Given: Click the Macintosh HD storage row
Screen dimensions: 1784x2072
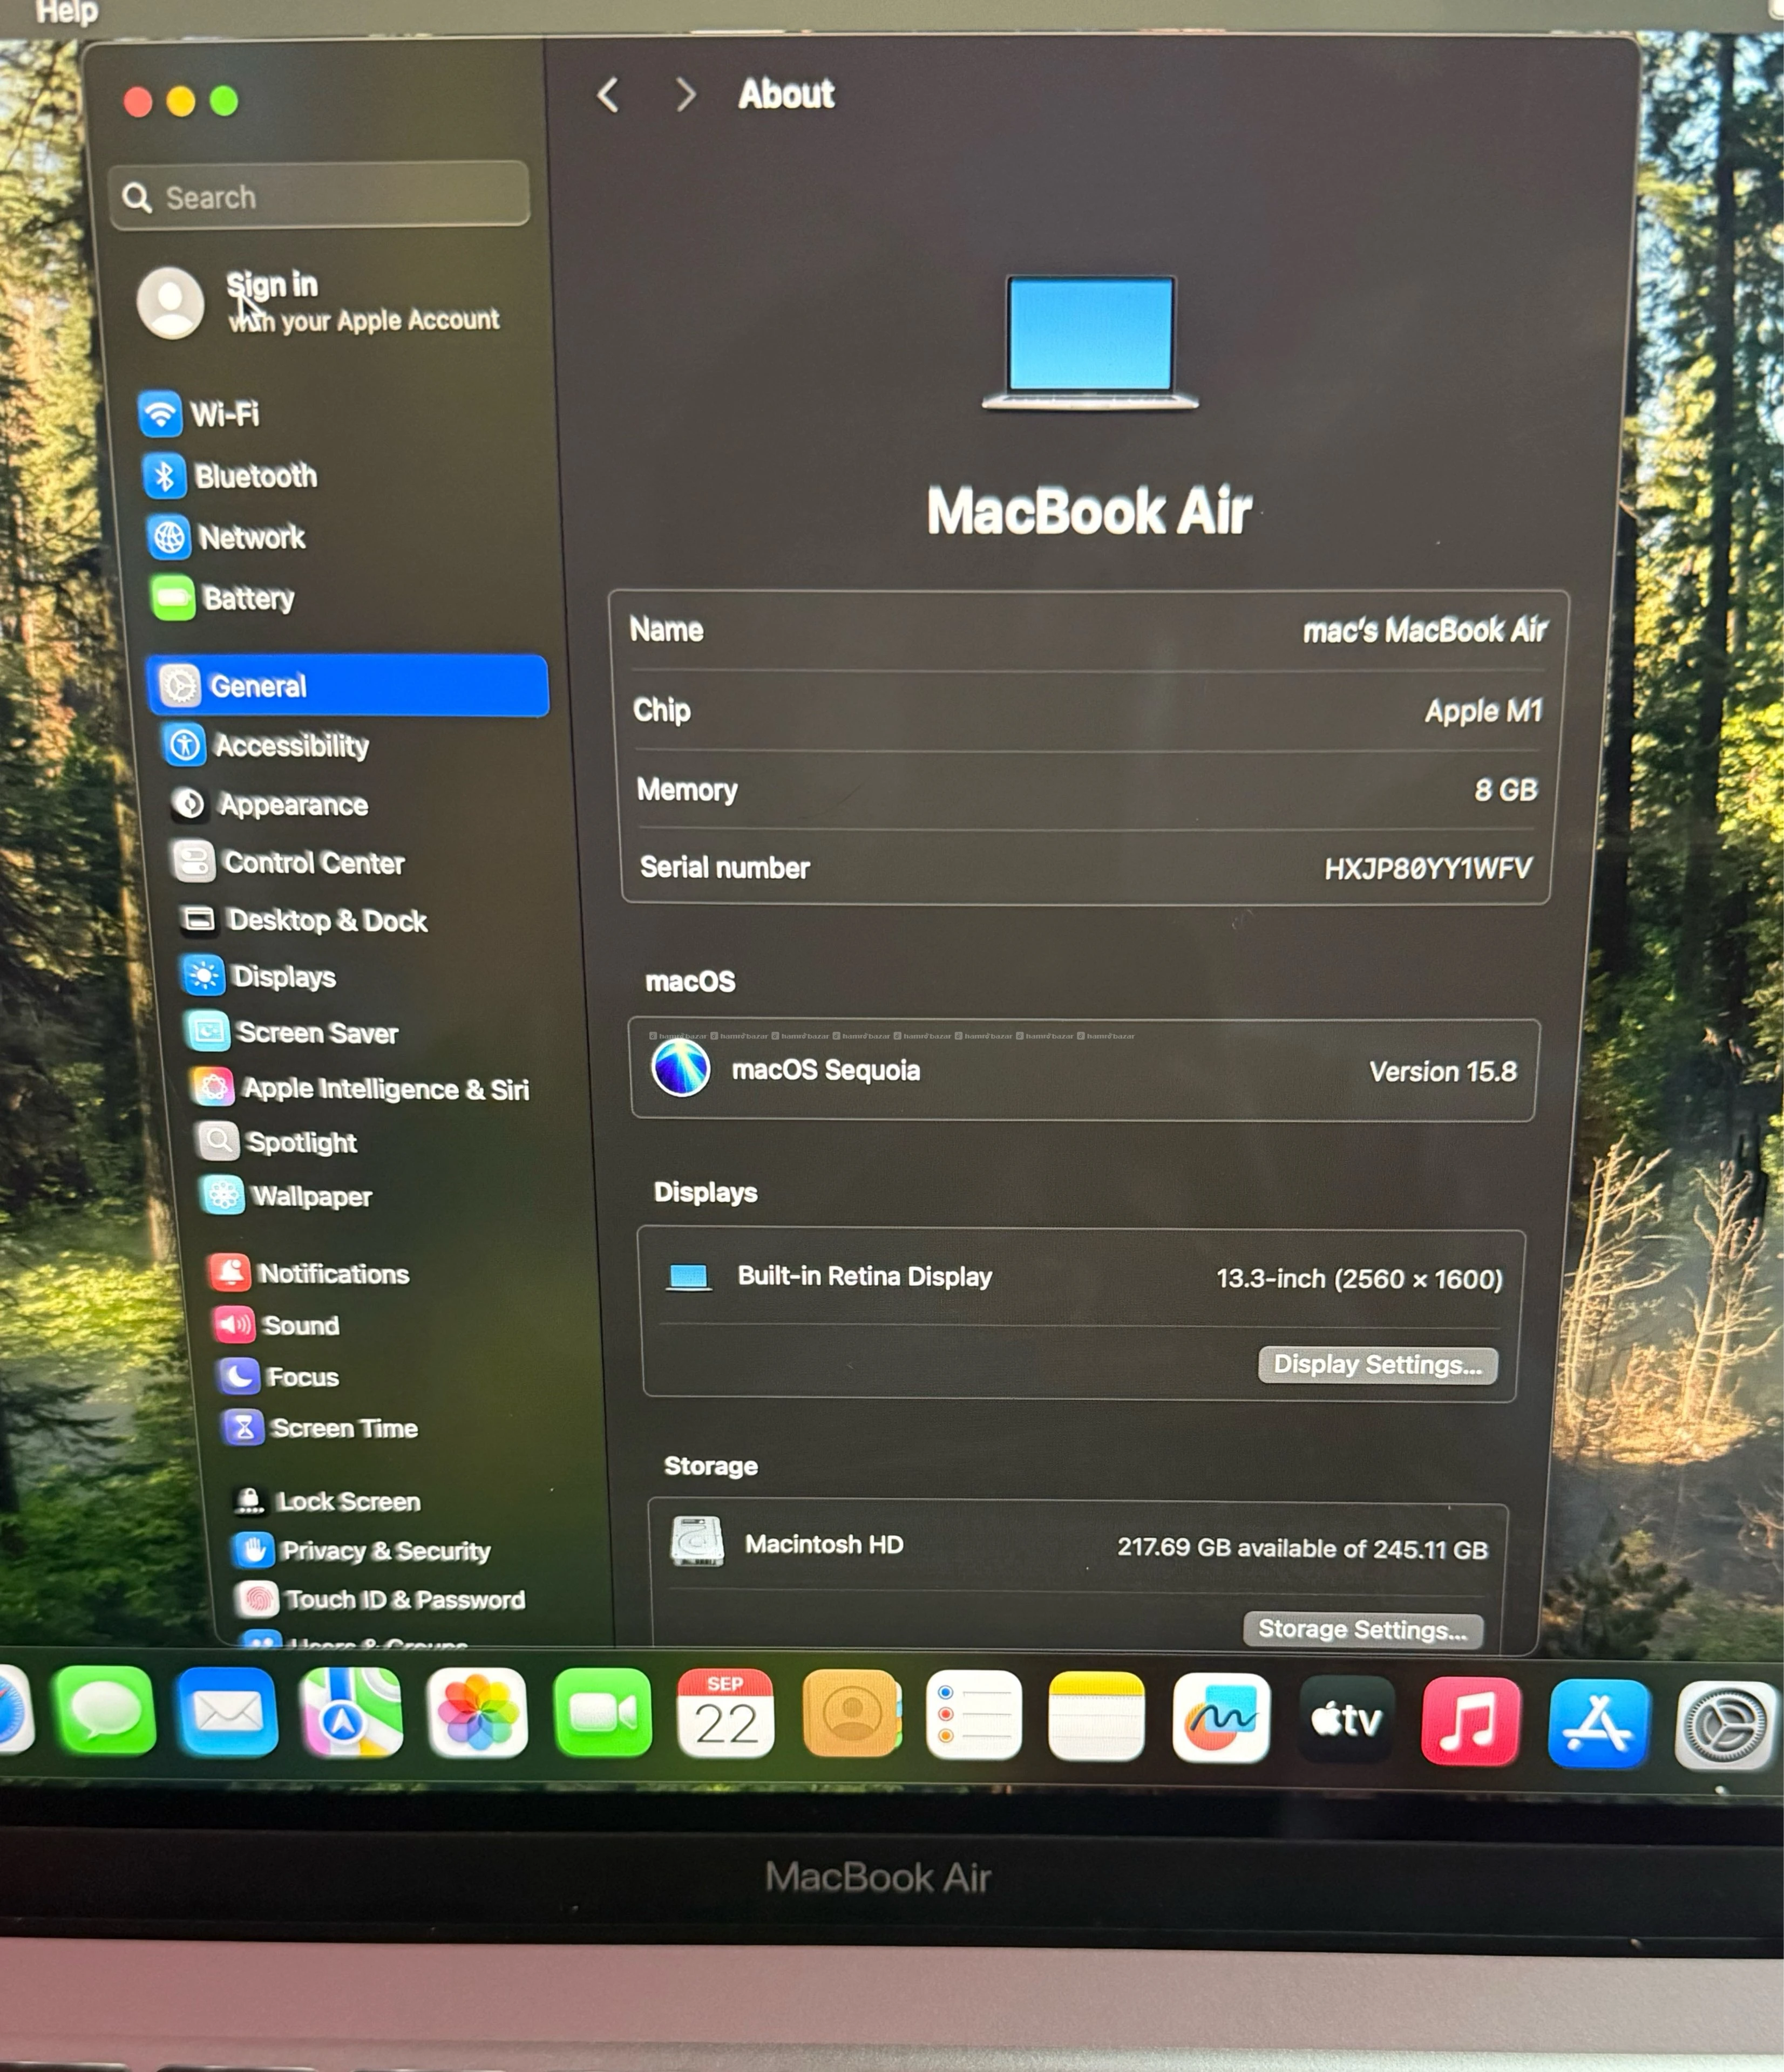Looking at the screenshot, I should click(x=1078, y=1546).
